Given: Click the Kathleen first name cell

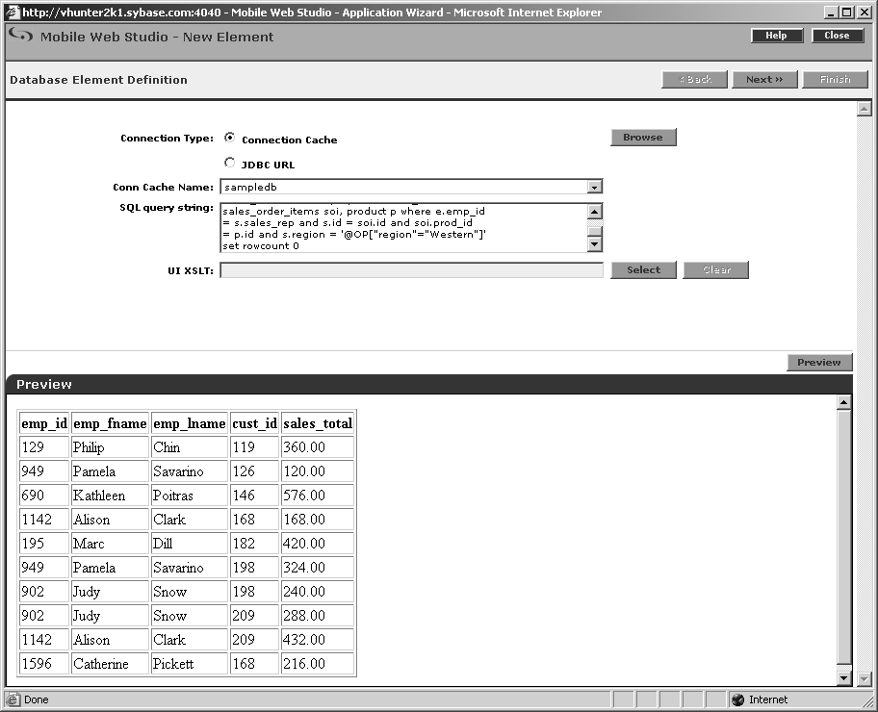Looking at the screenshot, I should click(110, 496).
